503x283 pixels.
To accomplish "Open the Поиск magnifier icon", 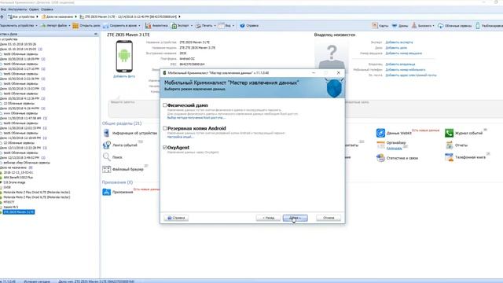I will (x=107, y=157).
